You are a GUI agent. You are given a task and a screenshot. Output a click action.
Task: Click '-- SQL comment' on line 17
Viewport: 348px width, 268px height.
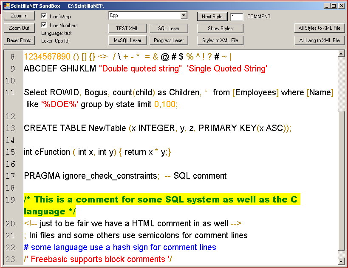click(195, 176)
